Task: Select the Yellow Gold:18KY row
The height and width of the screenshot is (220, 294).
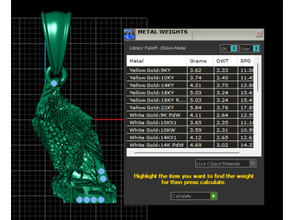Action: pyautogui.click(x=190, y=93)
